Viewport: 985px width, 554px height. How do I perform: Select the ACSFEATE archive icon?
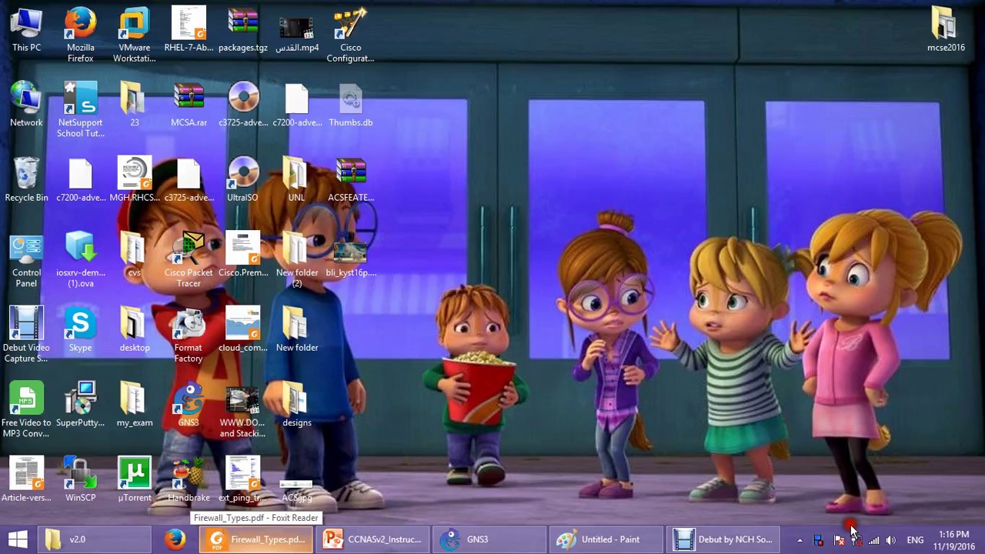click(350, 180)
